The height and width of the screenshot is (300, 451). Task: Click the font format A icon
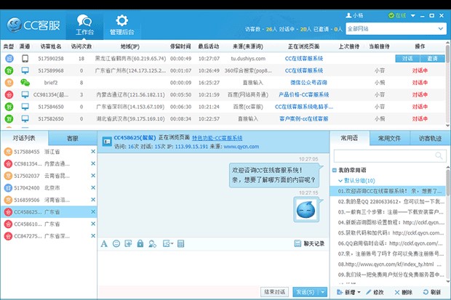coord(105,243)
